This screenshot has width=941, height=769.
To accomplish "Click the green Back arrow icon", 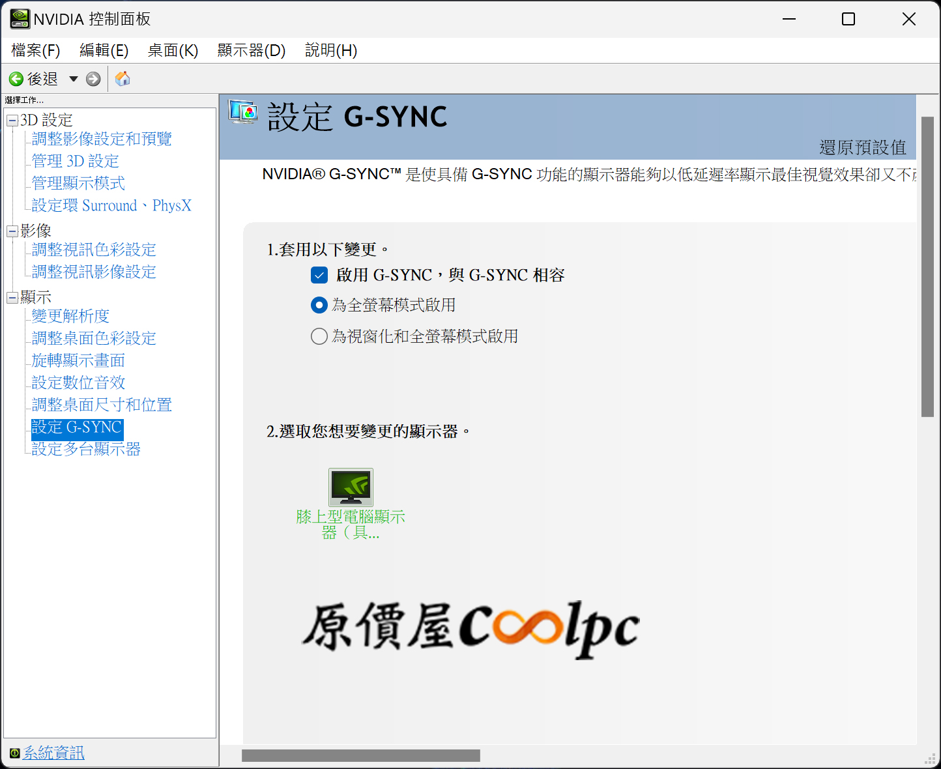I will coord(16,79).
